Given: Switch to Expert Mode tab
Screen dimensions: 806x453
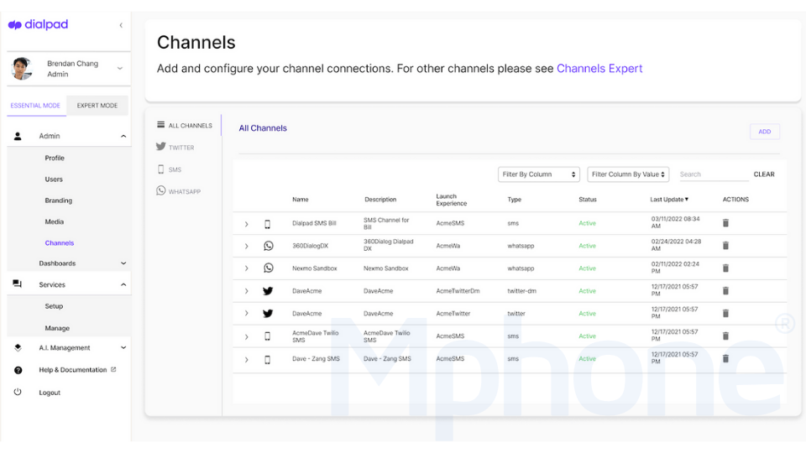Looking at the screenshot, I should 97,106.
